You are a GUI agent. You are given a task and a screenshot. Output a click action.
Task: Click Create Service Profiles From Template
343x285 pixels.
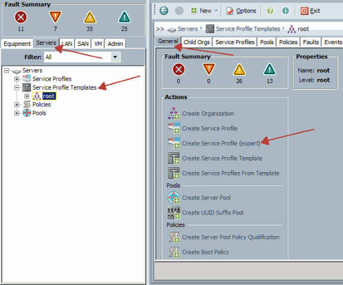(x=231, y=173)
